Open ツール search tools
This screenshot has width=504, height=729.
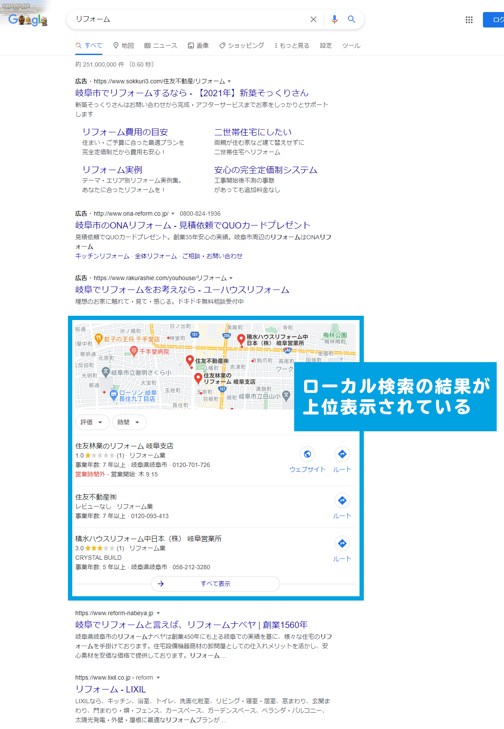click(351, 46)
